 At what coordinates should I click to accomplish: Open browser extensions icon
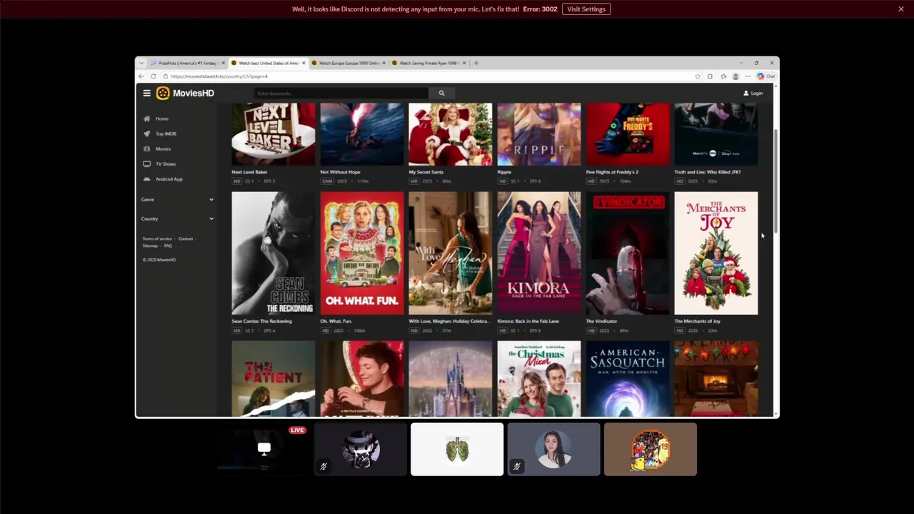[710, 76]
